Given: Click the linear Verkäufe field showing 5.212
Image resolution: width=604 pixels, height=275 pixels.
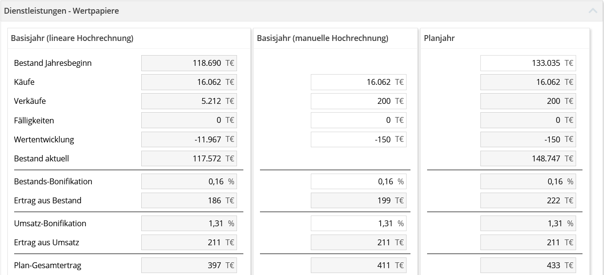Looking at the screenshot, I should pos(189,101).
